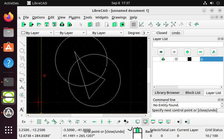The image size is (224, 139).
Task: Expand the line width By Layer dropdown
Action: [70, 33]
